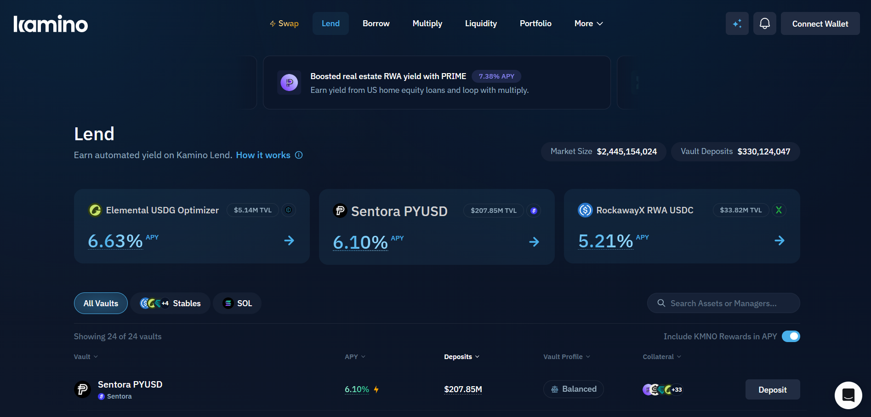Open the How it works link

[263, 155]
